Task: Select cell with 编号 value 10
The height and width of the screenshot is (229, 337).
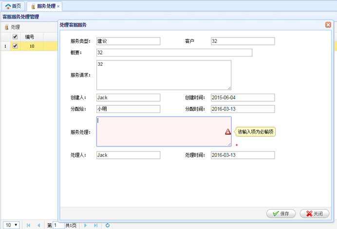Action: click(x=32, y=46)
